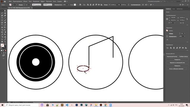Click the Разобрать фигуру button
The image size is (190, 107).
[183, 56]
